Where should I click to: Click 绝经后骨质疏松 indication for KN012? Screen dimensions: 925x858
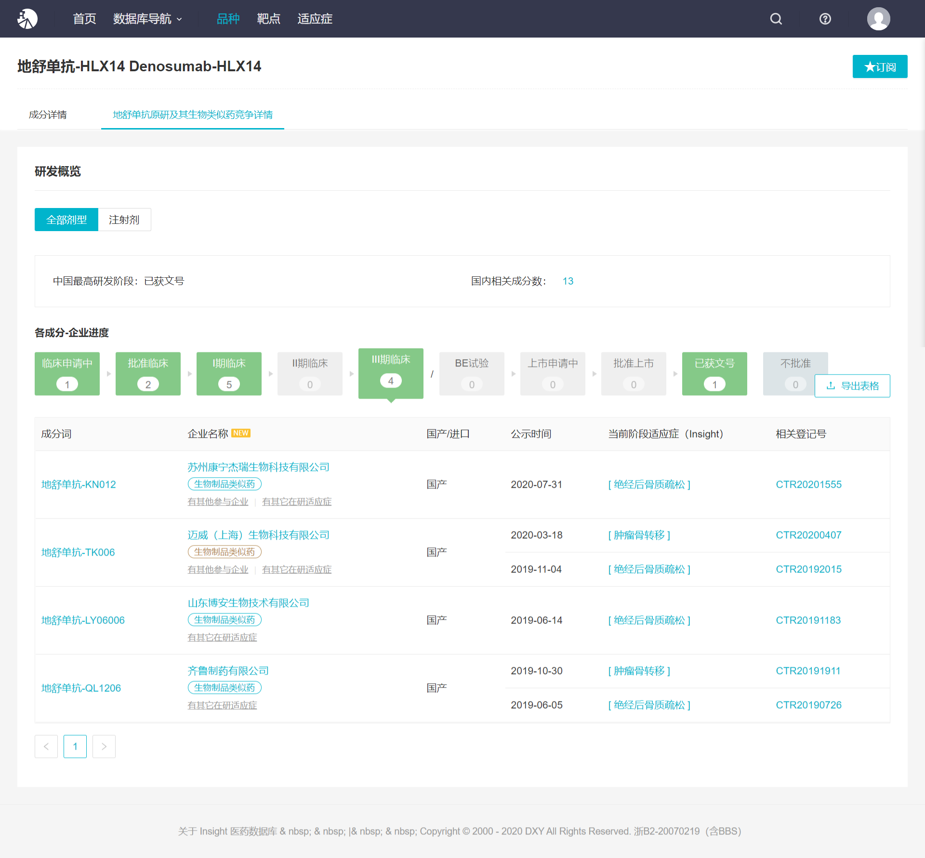coord(649,484)
